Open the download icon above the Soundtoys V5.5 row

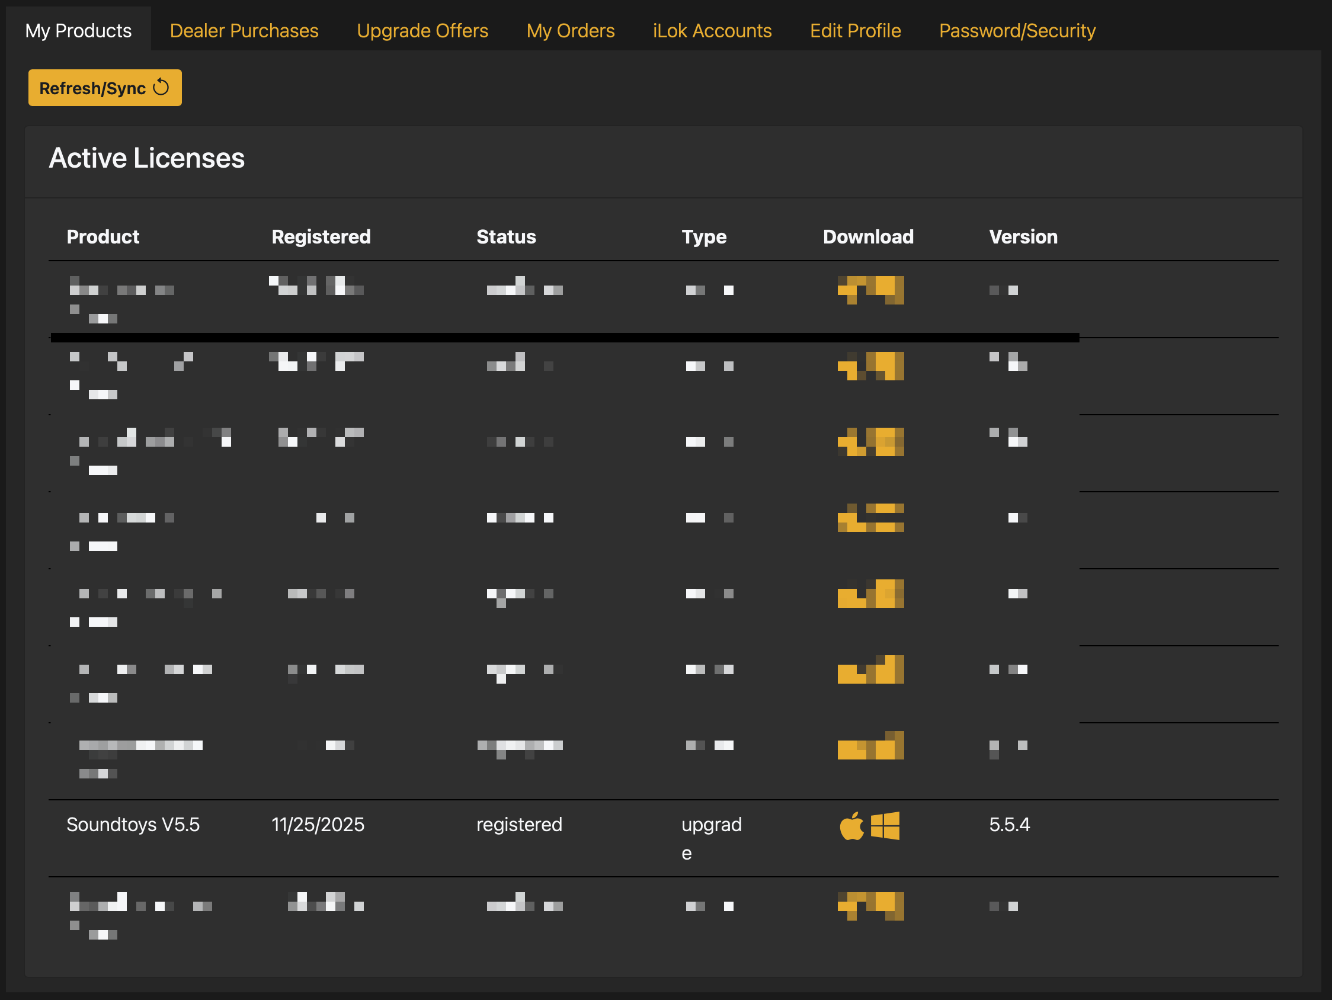click(870, 746)
